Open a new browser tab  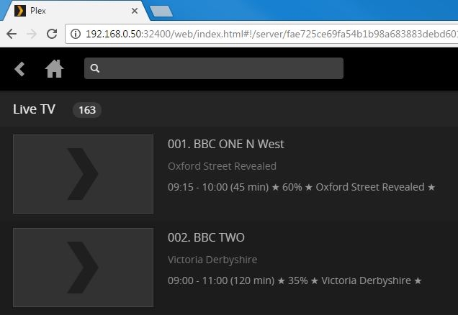click(161, 12)
